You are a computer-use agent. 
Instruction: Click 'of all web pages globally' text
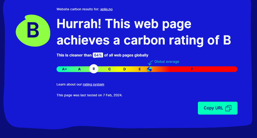(x=126, y=55)
